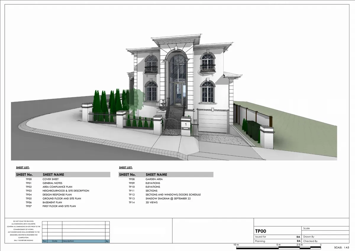Click the garage door in the rendering
Viewport: 355px width, 251px height.
coord(213,121)
